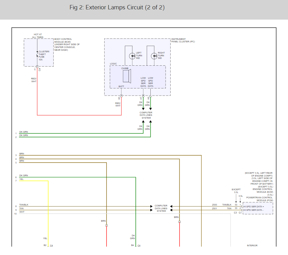Click the RED/WHT wire label below BCM
The height and width of the screenshot is (255, 288).
34,80
